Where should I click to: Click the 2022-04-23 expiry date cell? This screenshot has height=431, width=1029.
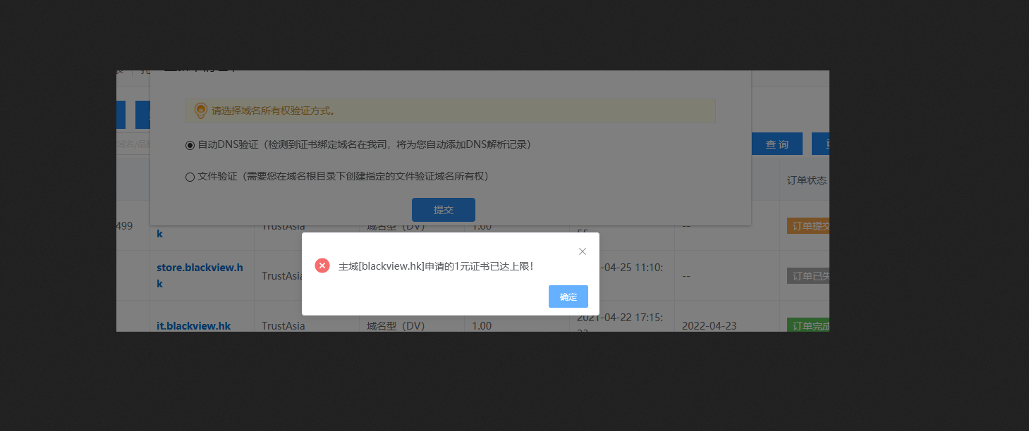pos(710,326)
